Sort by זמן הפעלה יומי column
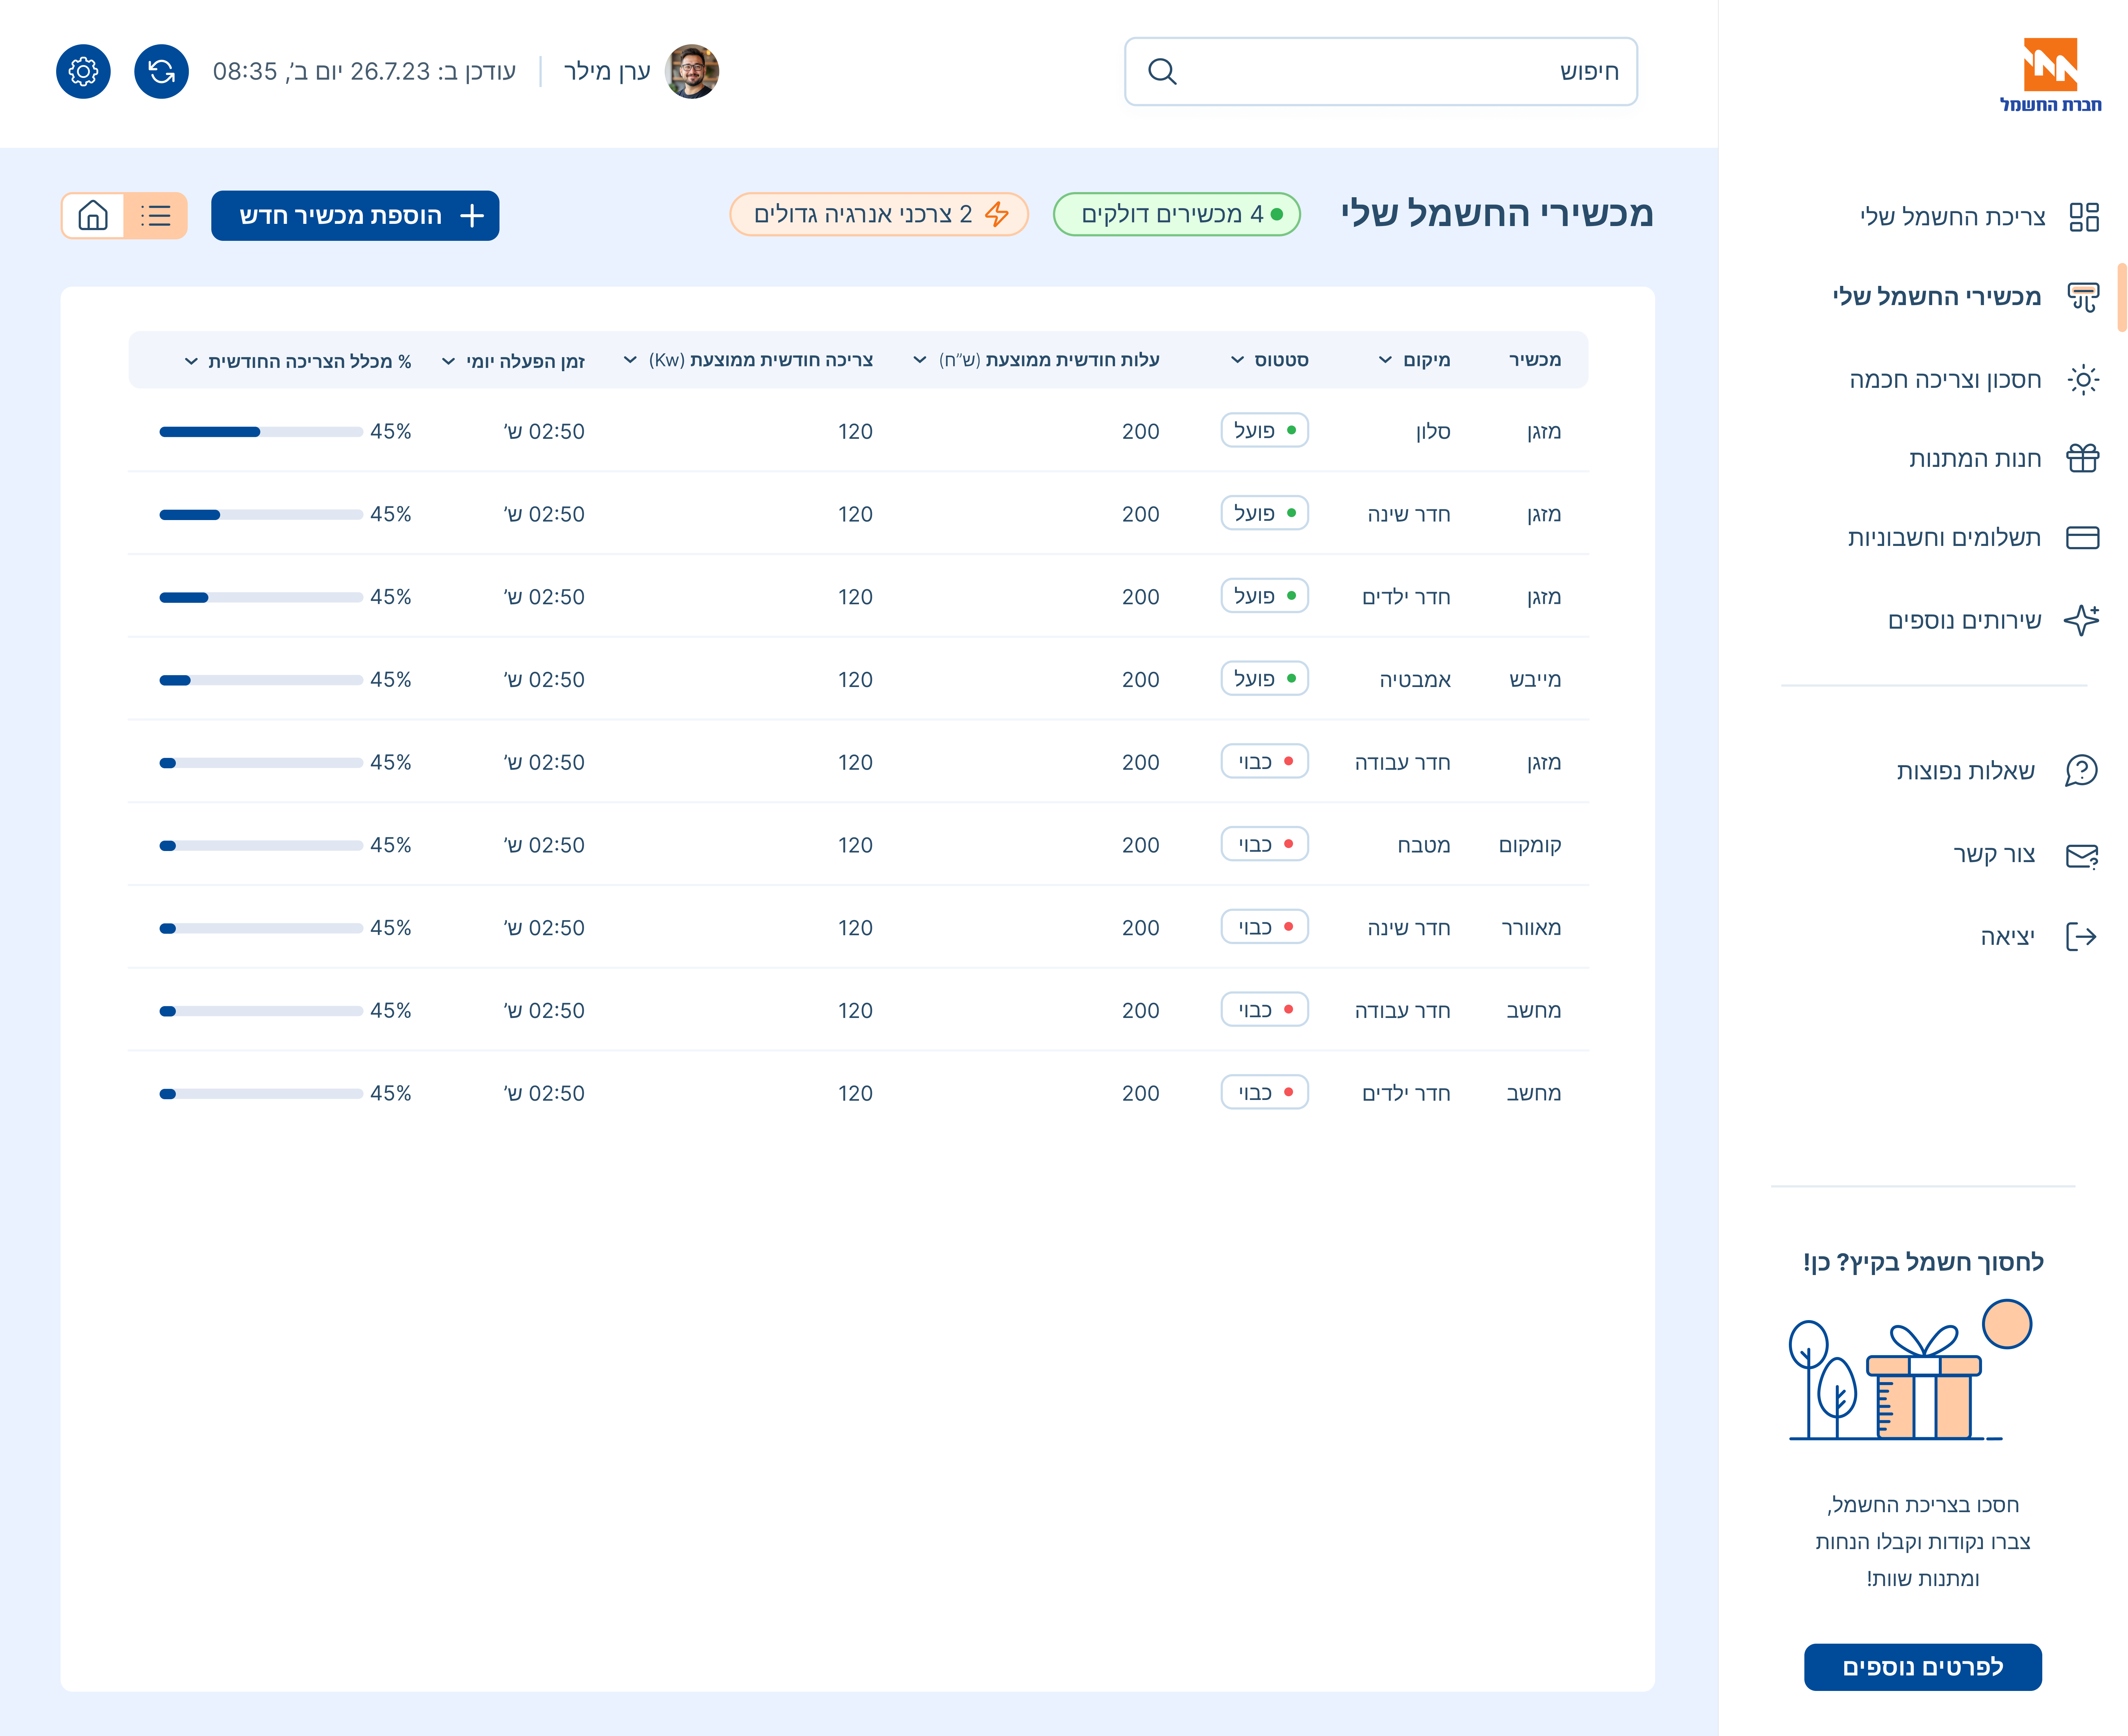The width and height of the screenshot is (2128, 1736). coord(449,361)
